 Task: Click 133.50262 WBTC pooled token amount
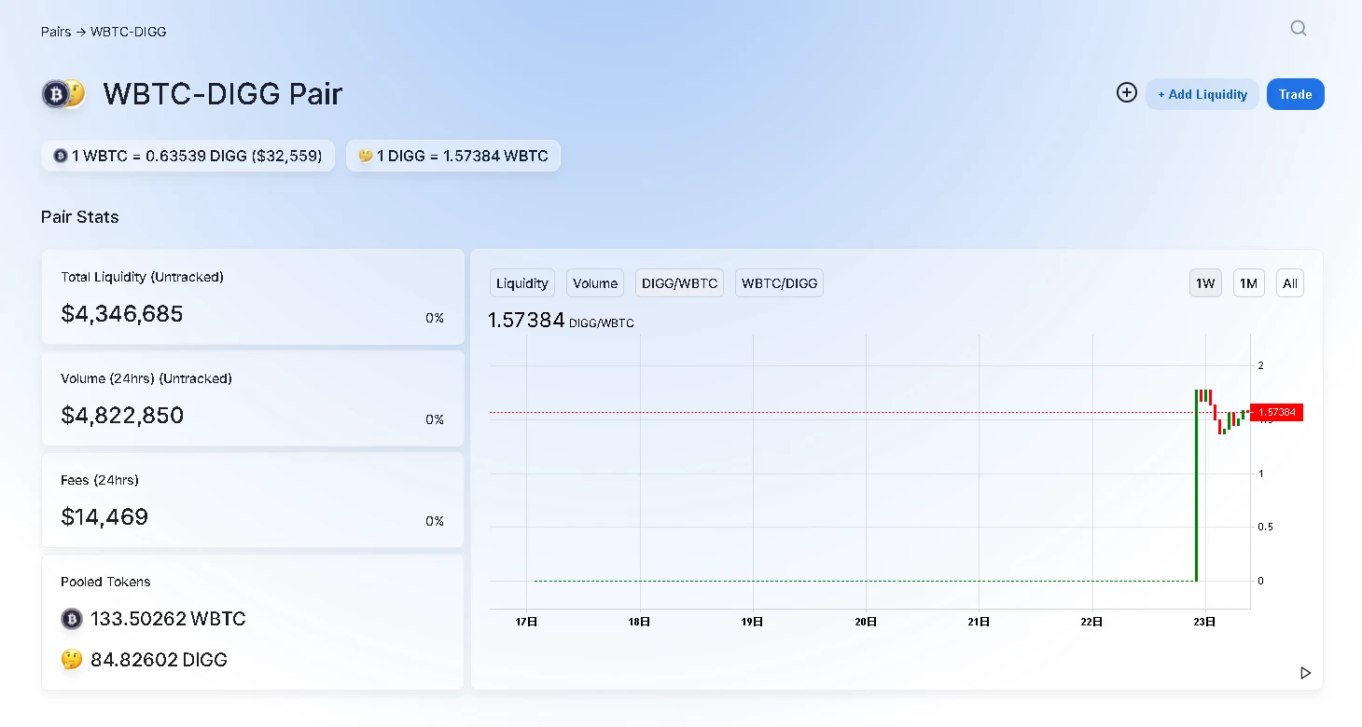pos(168,619)
